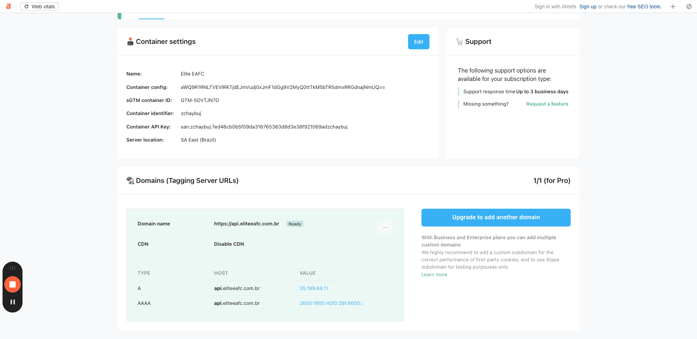Click the Sign in with Ahrefs text

click(x=555, y=7)
